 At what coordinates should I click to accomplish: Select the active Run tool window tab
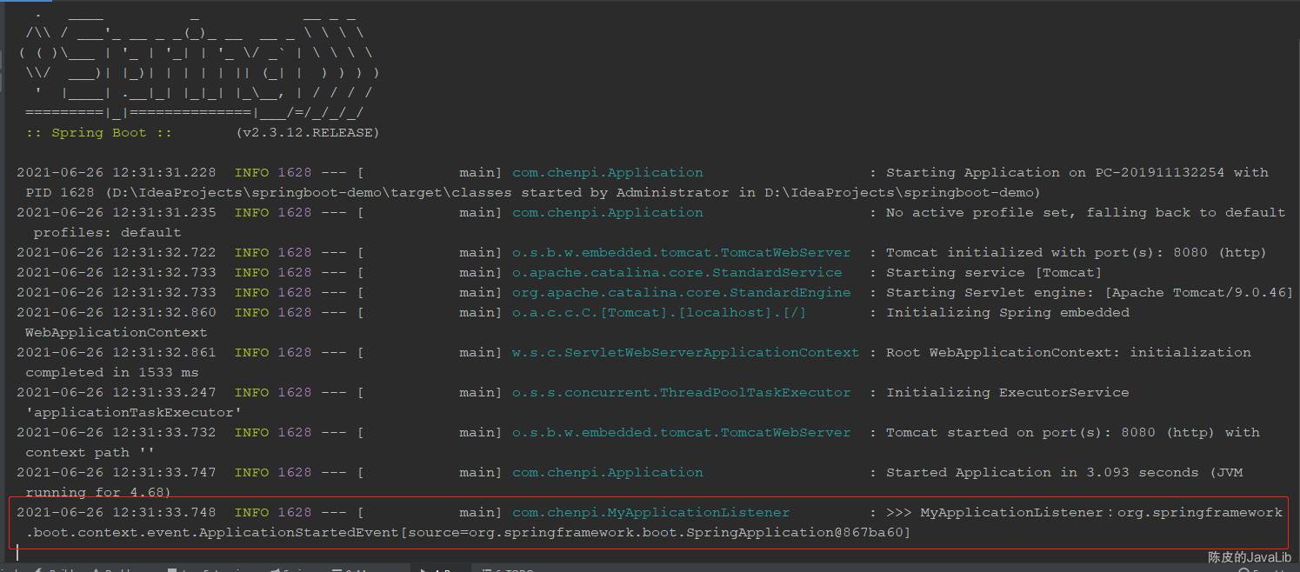[x=439, y=570]
